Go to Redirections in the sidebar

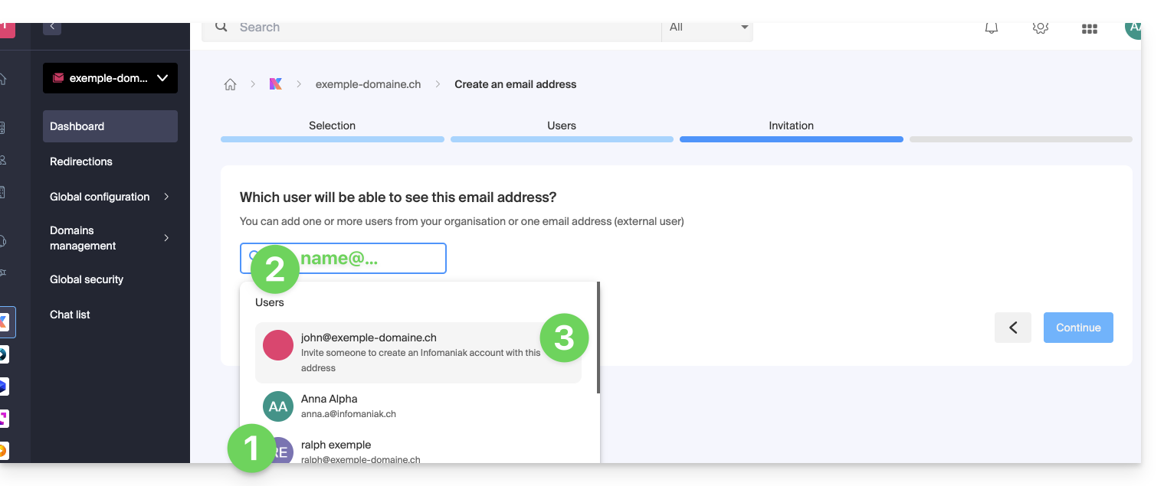81,161
